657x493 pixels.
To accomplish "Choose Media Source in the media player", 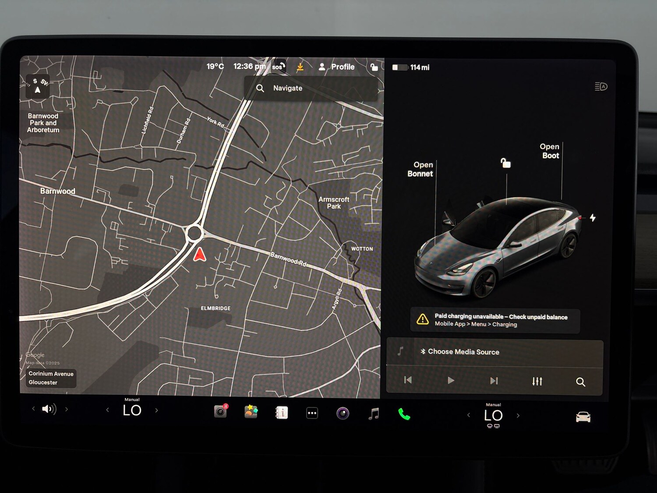I will (x=463, y=352).
